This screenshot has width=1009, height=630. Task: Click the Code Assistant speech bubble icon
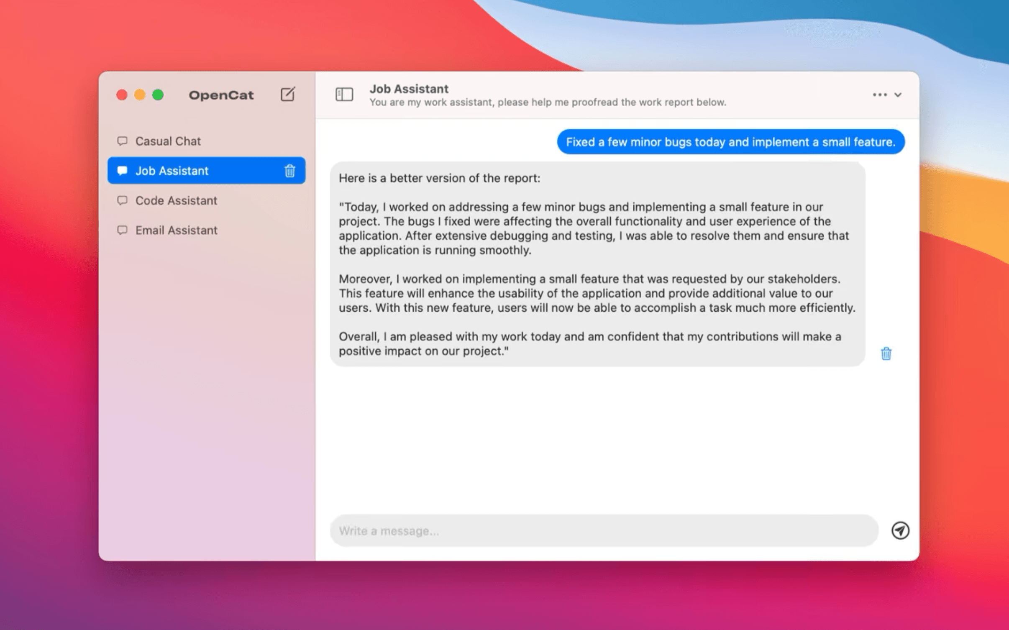point(122,200)
